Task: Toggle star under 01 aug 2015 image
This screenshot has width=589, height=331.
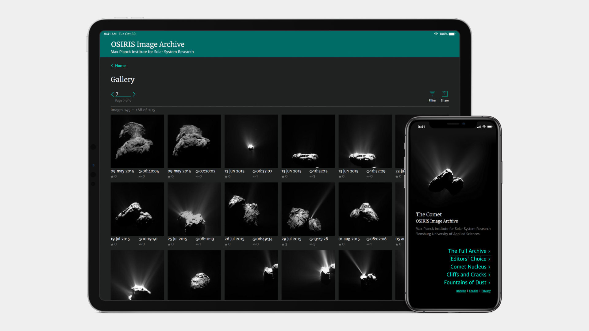Action: 340,244
